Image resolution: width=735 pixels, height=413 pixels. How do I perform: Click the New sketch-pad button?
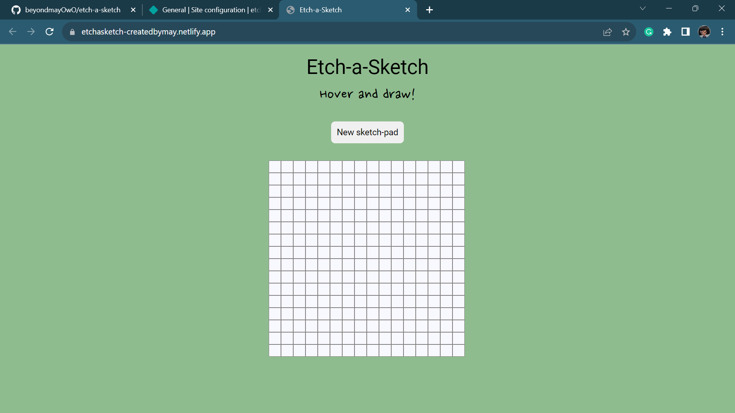tap(367, 132)
